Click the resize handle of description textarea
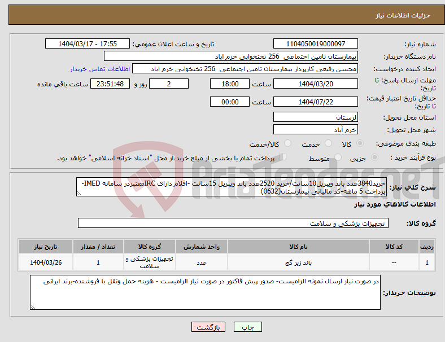Screen dimensions: 445x342 (79, 194)
